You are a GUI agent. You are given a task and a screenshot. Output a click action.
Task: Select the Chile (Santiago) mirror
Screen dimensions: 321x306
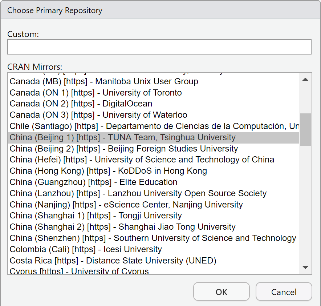(x=153, y=126)
